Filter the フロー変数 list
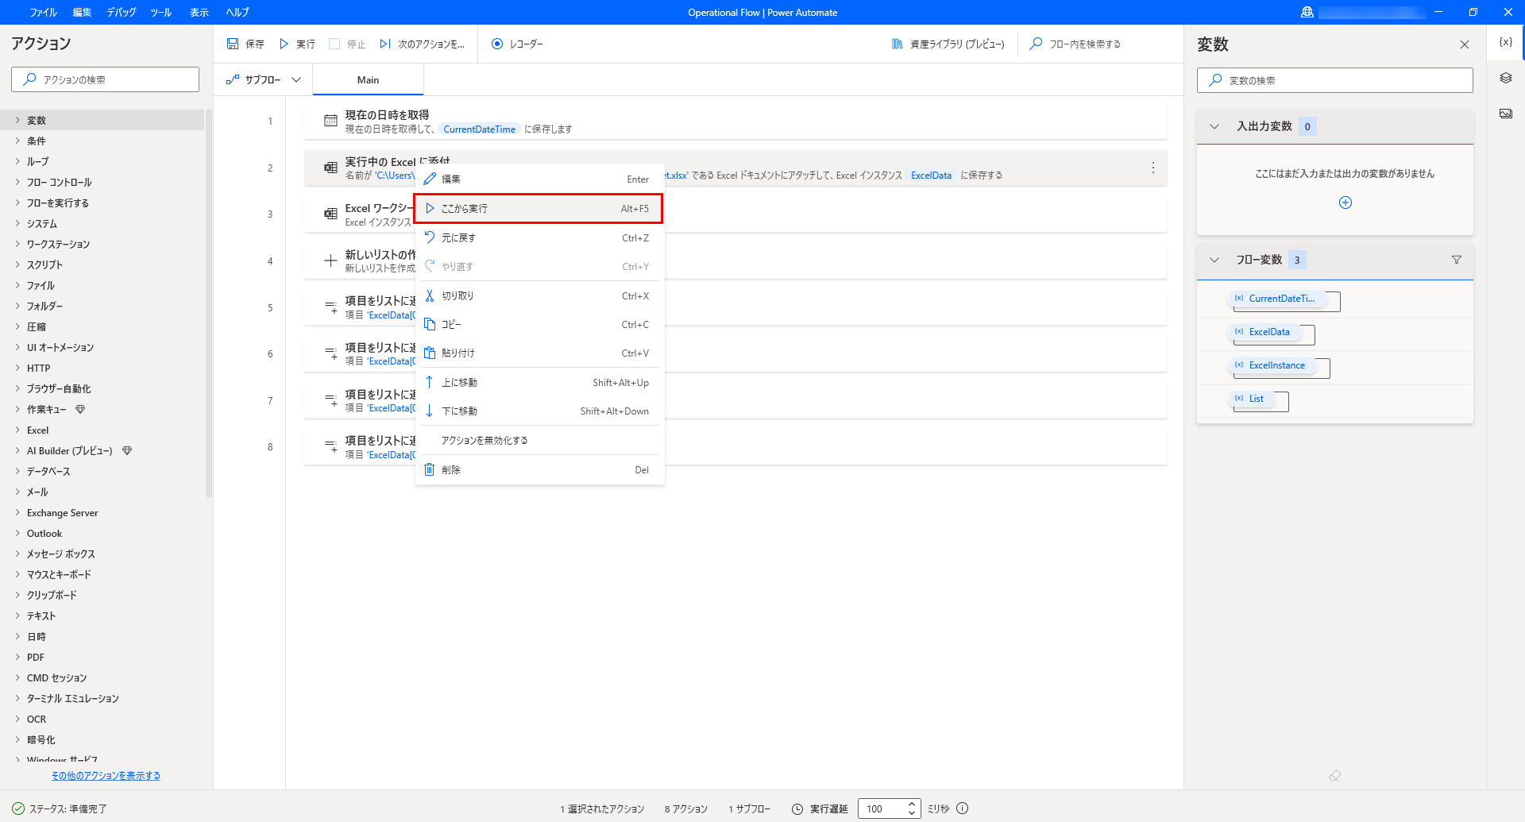Screen dimensions: 1525x822 click(1457, 260)
